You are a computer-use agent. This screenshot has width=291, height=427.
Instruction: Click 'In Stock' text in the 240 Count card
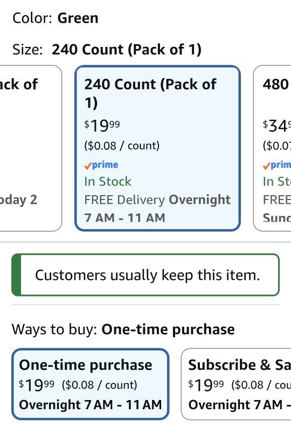108,182
